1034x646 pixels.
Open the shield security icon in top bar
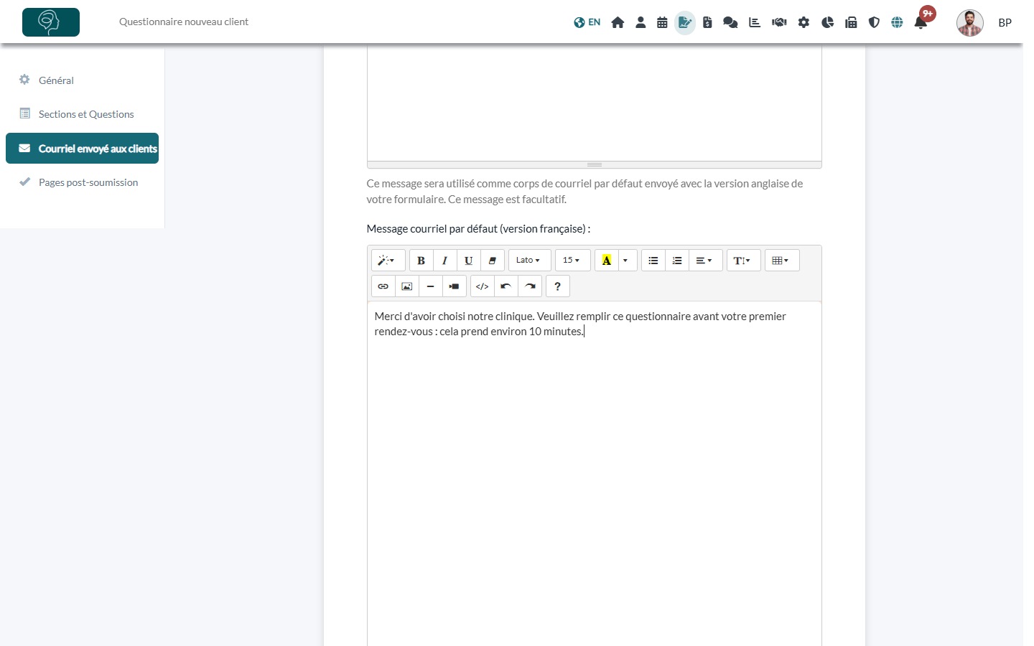(x=874, y=22)
